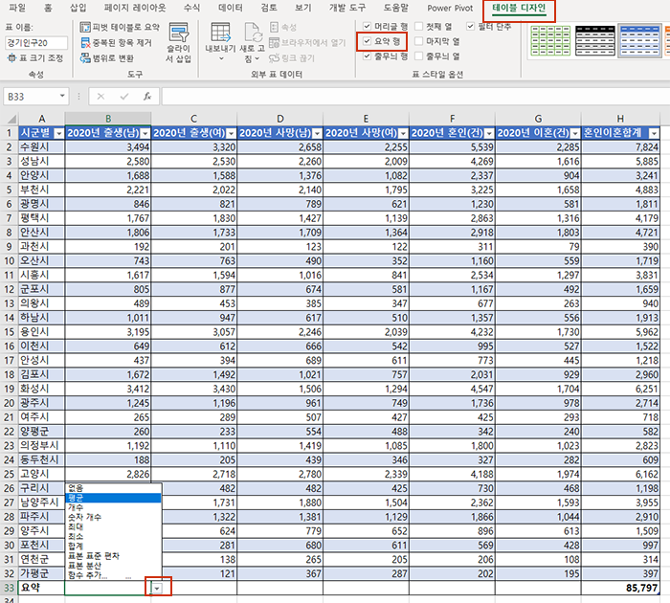Select 없음 (None) in the function list

(x=113, y=488)
